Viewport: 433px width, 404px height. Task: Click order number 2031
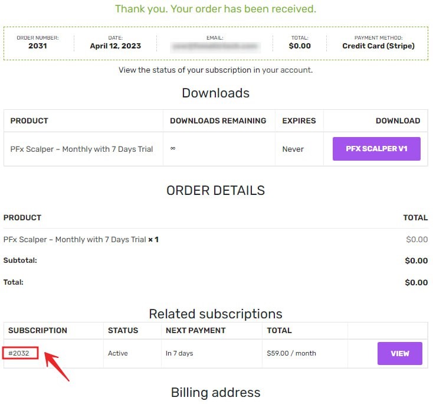[x=37, y=46]
